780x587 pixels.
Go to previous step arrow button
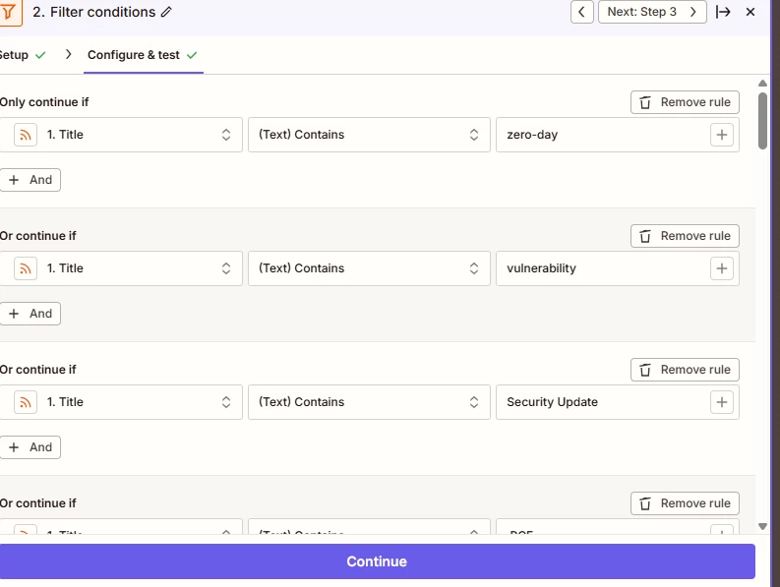582,12
